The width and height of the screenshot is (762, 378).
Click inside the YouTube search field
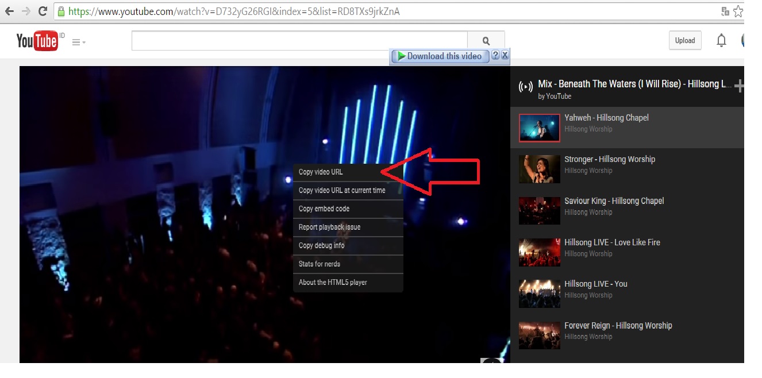299,40
